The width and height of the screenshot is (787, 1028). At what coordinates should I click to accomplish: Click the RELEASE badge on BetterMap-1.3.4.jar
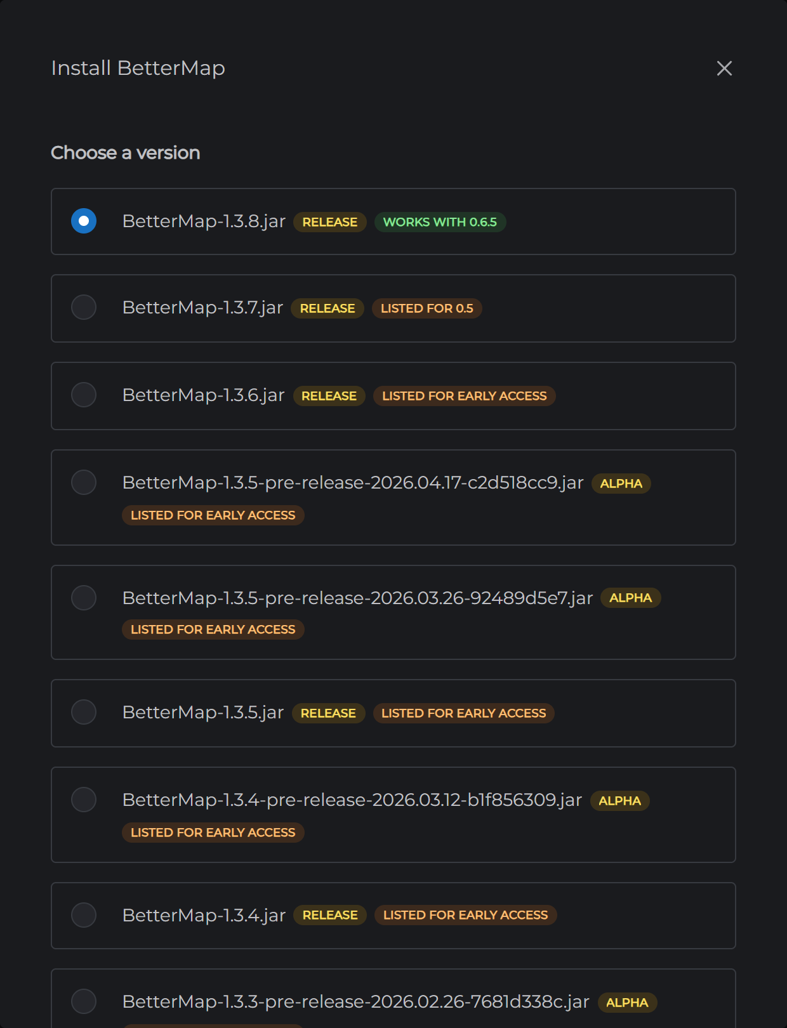pos(330,915)
